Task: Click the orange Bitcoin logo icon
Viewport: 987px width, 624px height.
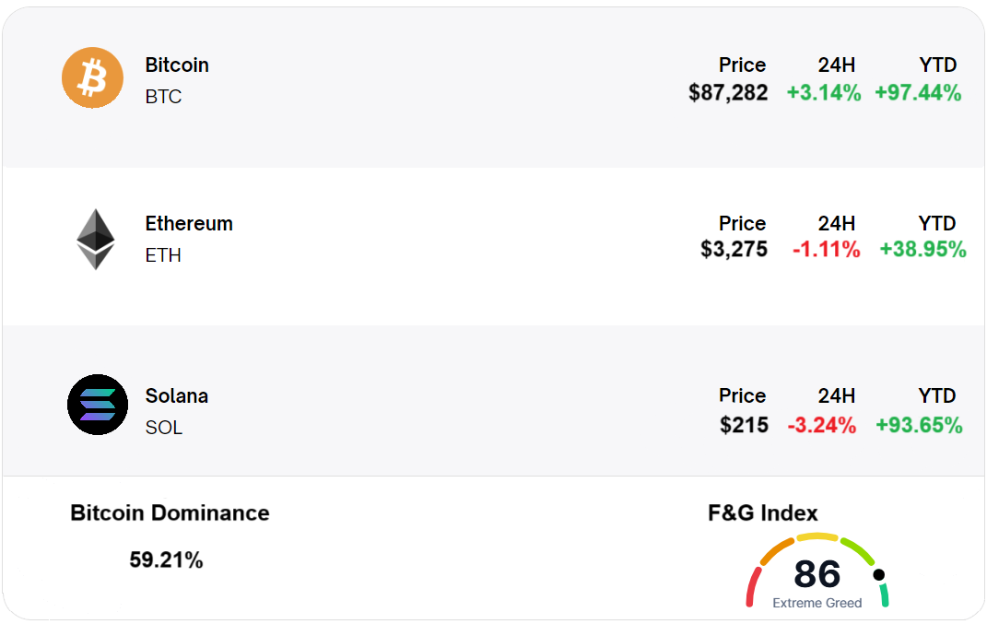Action: (x=92, y=77)
